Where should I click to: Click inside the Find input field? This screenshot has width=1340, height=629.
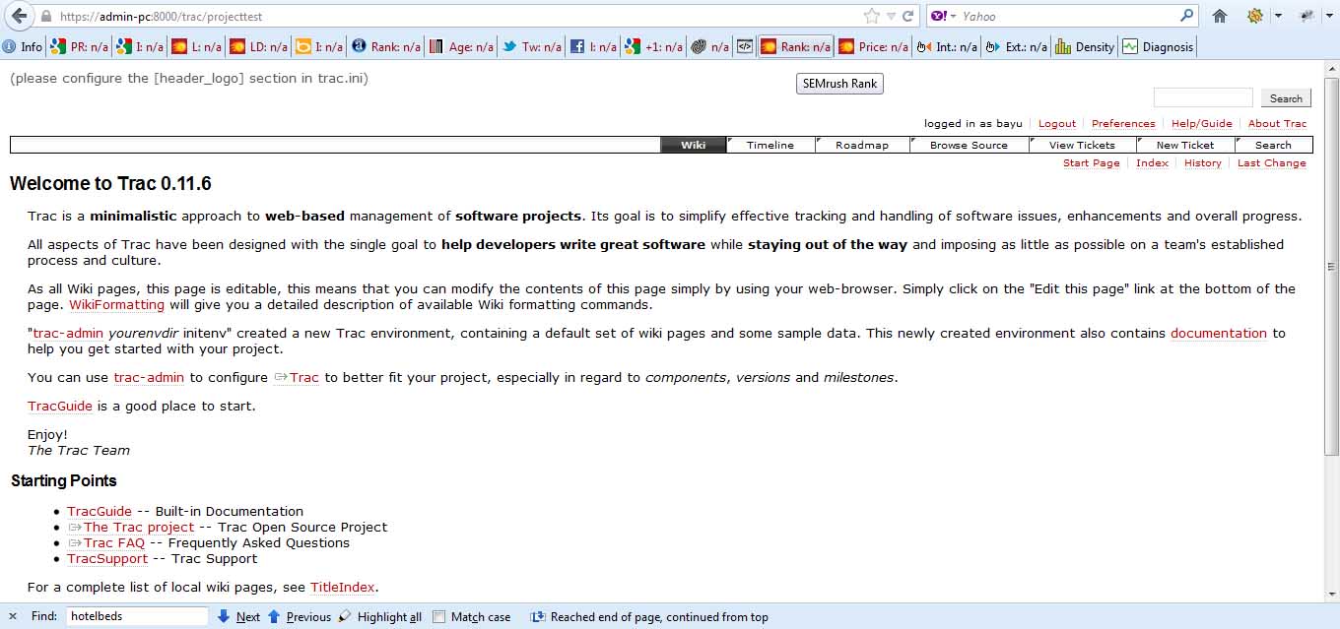pos(136,616)
